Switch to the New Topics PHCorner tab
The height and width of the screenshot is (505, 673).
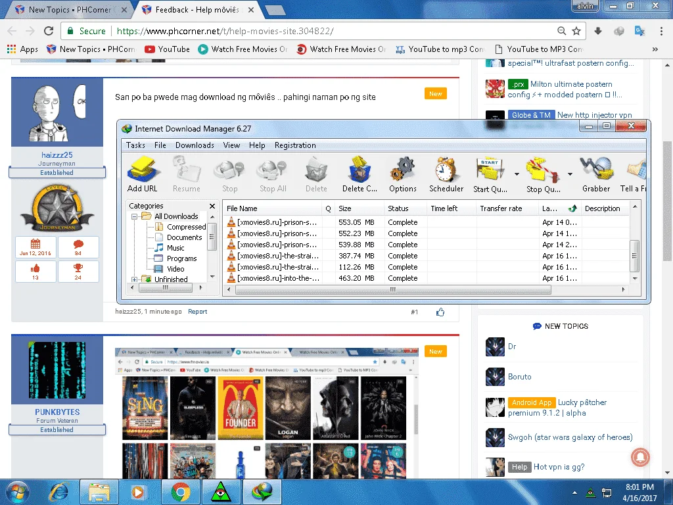pyautogui.click(x=68, y=9)
